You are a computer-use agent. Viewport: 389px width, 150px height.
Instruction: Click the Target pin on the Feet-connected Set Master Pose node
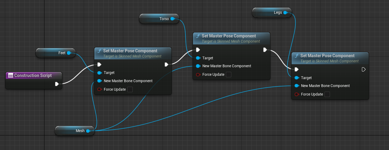tap(99, 73)
